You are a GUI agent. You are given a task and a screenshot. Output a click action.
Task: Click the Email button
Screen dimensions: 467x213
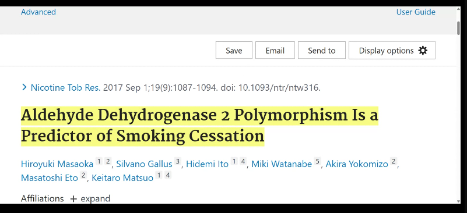(275, 50)
